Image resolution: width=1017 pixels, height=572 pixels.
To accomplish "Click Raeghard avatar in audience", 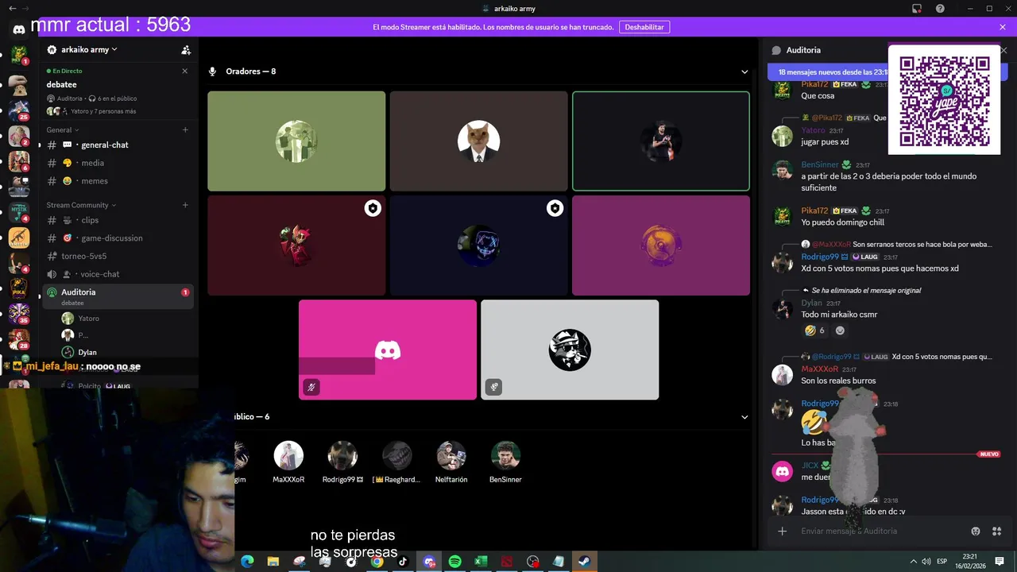I will [x=396, y=456].
